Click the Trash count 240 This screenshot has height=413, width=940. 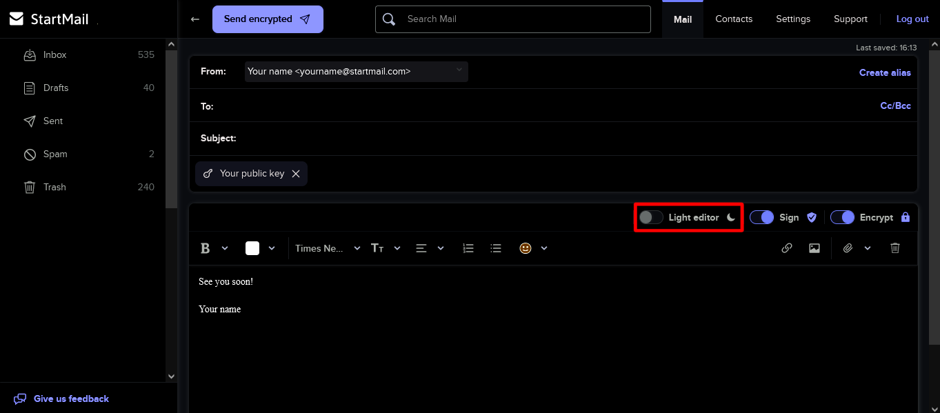146,187
